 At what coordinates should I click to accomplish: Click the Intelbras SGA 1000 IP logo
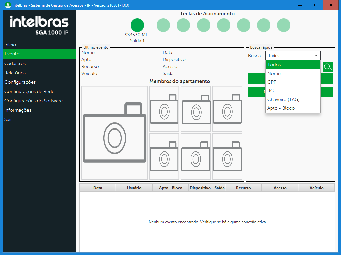click(x=39, y=25)
